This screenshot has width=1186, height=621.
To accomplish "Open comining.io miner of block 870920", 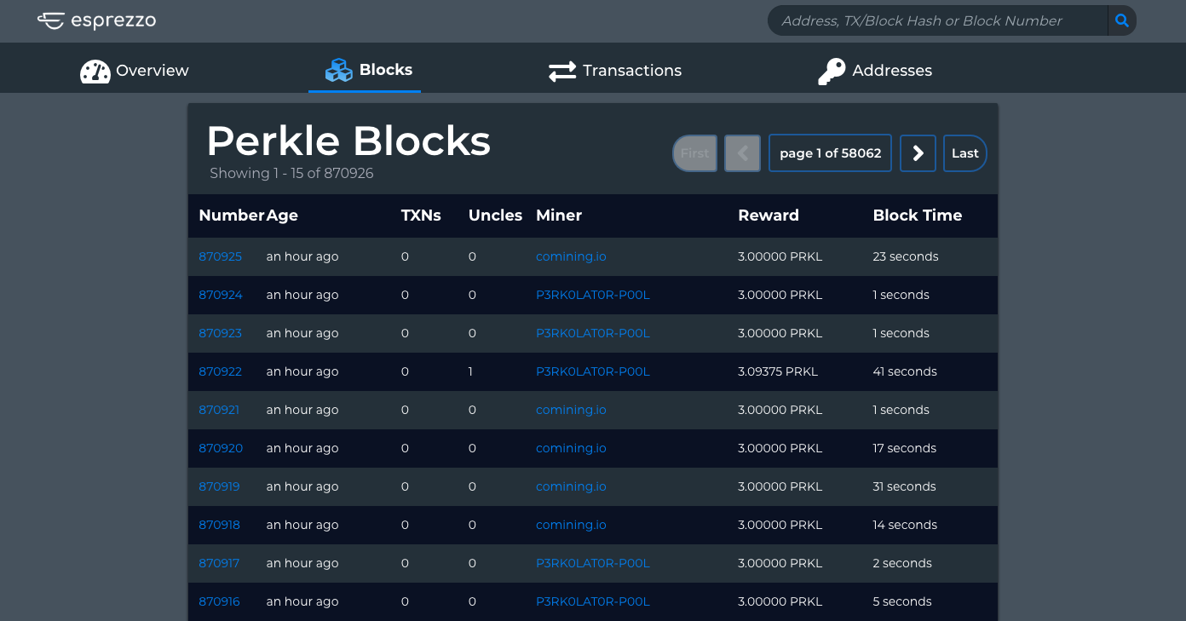I will pos(571,448).
